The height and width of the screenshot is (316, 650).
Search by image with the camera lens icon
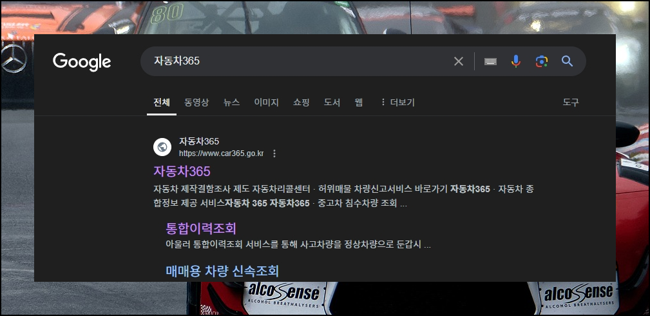click(x=541, y=61)
